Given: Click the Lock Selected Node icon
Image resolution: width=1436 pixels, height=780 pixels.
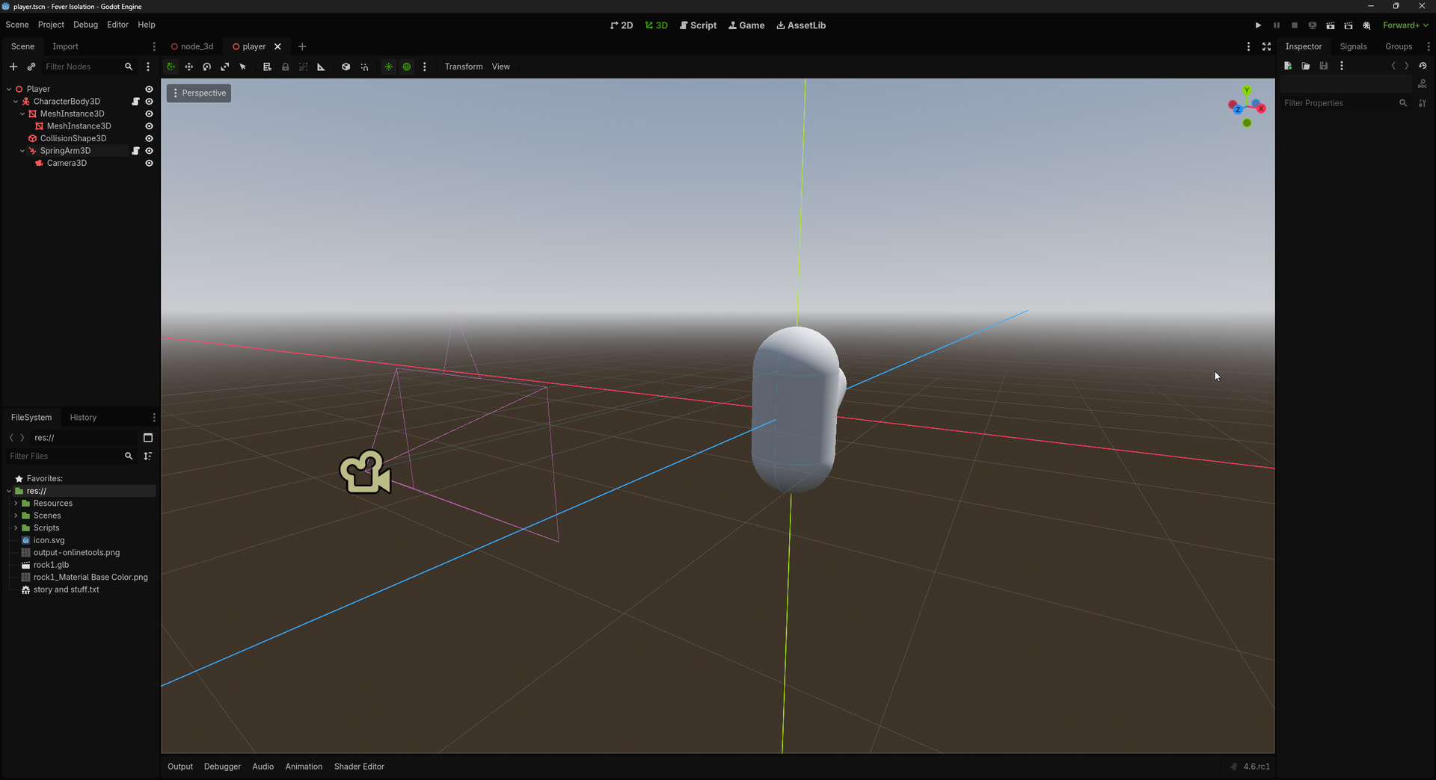Looking at the screenshot, I should [285, 66].
